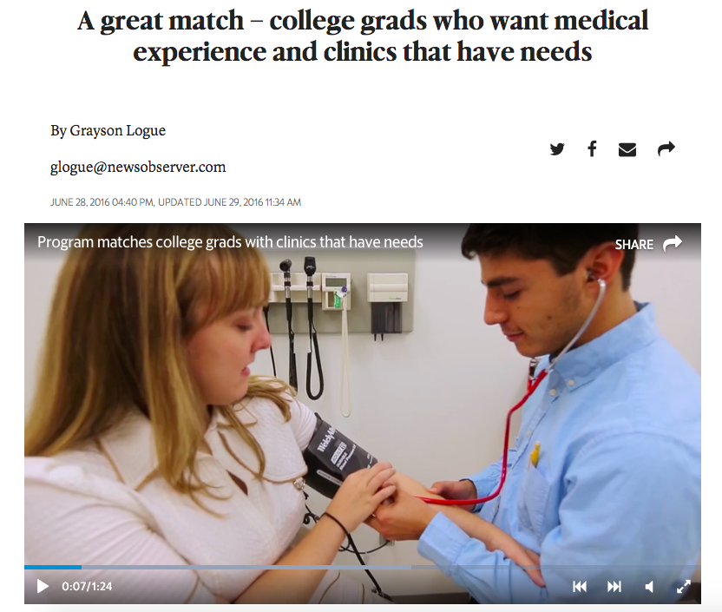Share the article on Twitter
Screen dimensions: 722x612
pyautogui.click(x=557, y=149)
